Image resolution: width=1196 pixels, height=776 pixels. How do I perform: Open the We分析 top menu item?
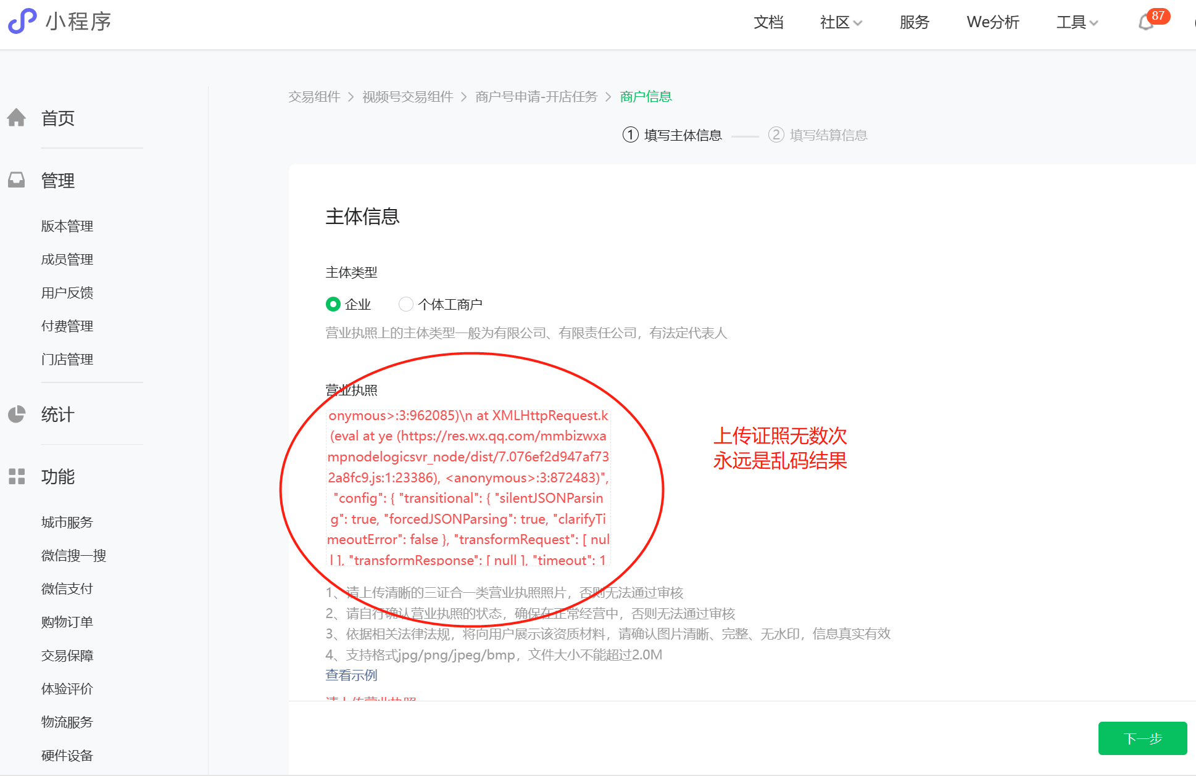tap(992, 22)
